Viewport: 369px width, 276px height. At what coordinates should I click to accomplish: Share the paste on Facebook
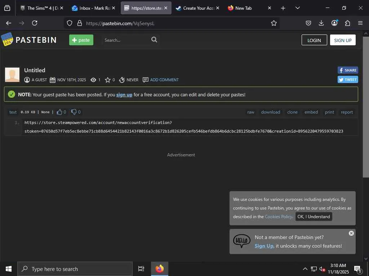click(348, 70)
